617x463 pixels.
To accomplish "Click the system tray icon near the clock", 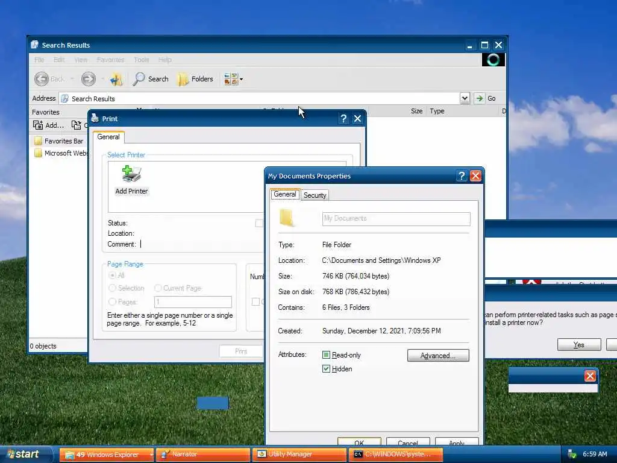I will click(x=572, y=455).
